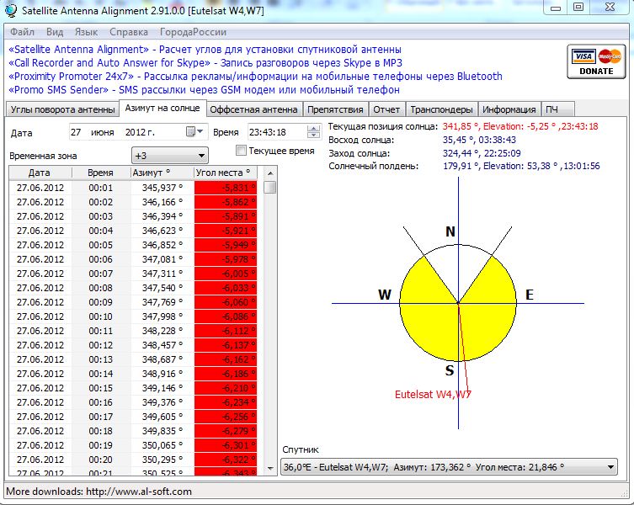Open the Препятствия tab
Image resolution: width=634 pixels, height=505 pixels.
click(335, 109)
